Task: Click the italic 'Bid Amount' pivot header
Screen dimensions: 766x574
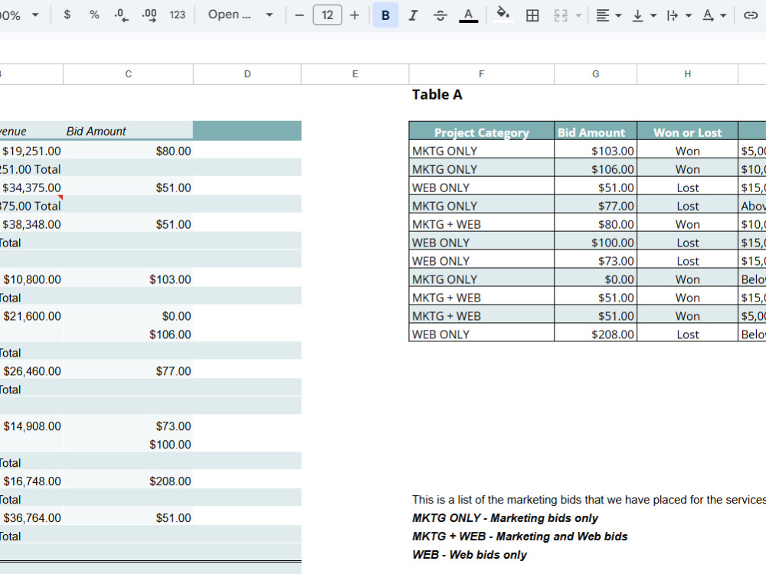Action: (x=128, y=131)
